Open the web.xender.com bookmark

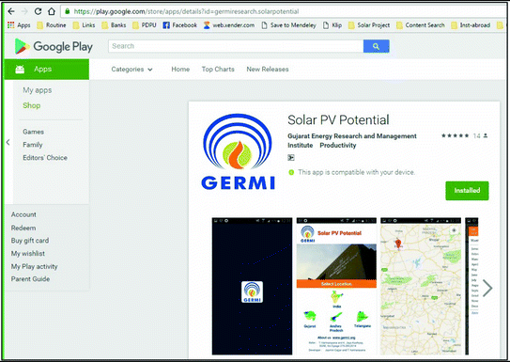click(229, 25)
